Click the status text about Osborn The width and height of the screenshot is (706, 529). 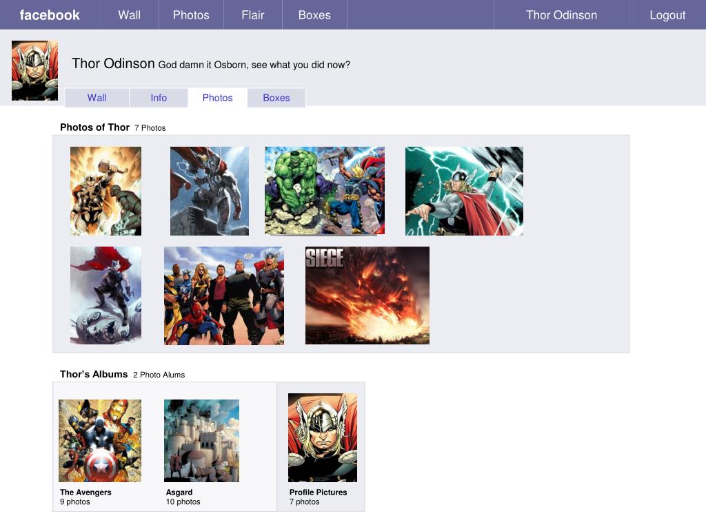[x=254, y=65]
